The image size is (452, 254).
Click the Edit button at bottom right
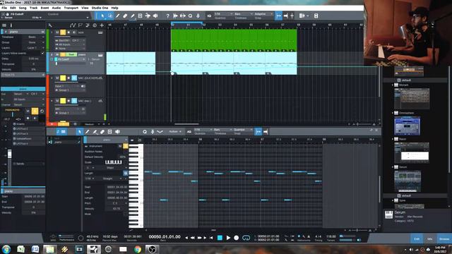pyautogui.click(x=417, y=238)
